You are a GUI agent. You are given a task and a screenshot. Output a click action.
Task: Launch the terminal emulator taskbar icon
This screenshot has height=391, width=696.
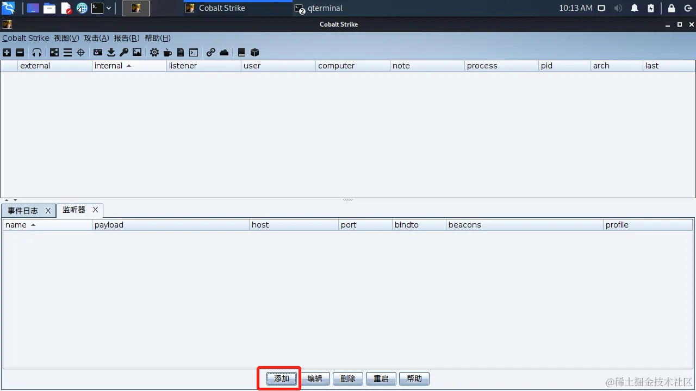[97, 8]
